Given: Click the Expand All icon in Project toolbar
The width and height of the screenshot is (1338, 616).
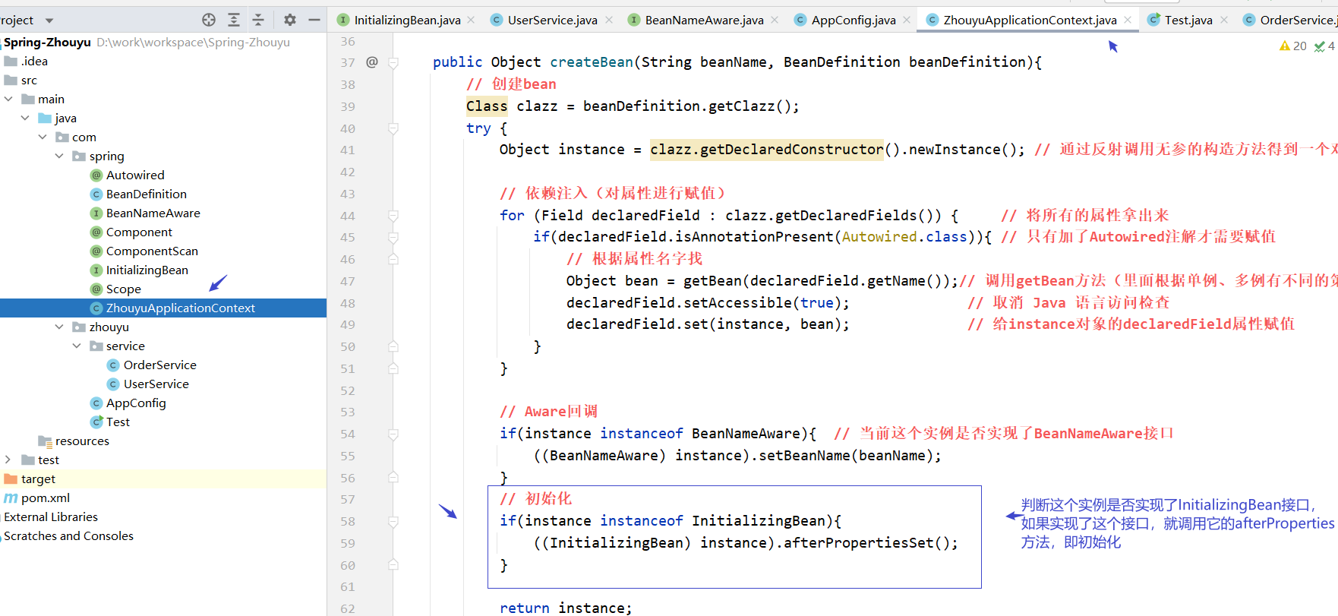Looking at the screenshot, I should pos(234,20).
